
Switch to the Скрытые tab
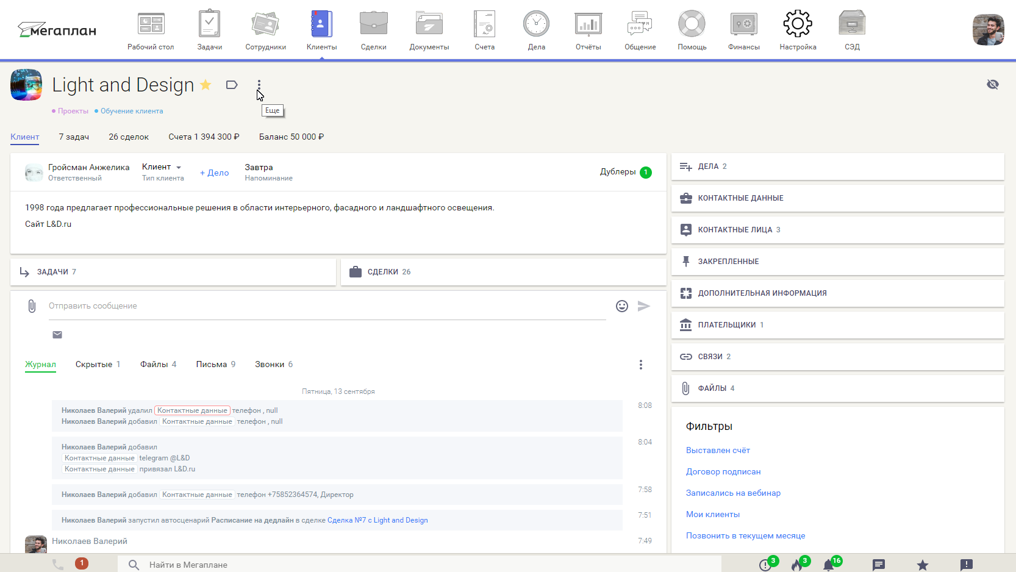98,365
